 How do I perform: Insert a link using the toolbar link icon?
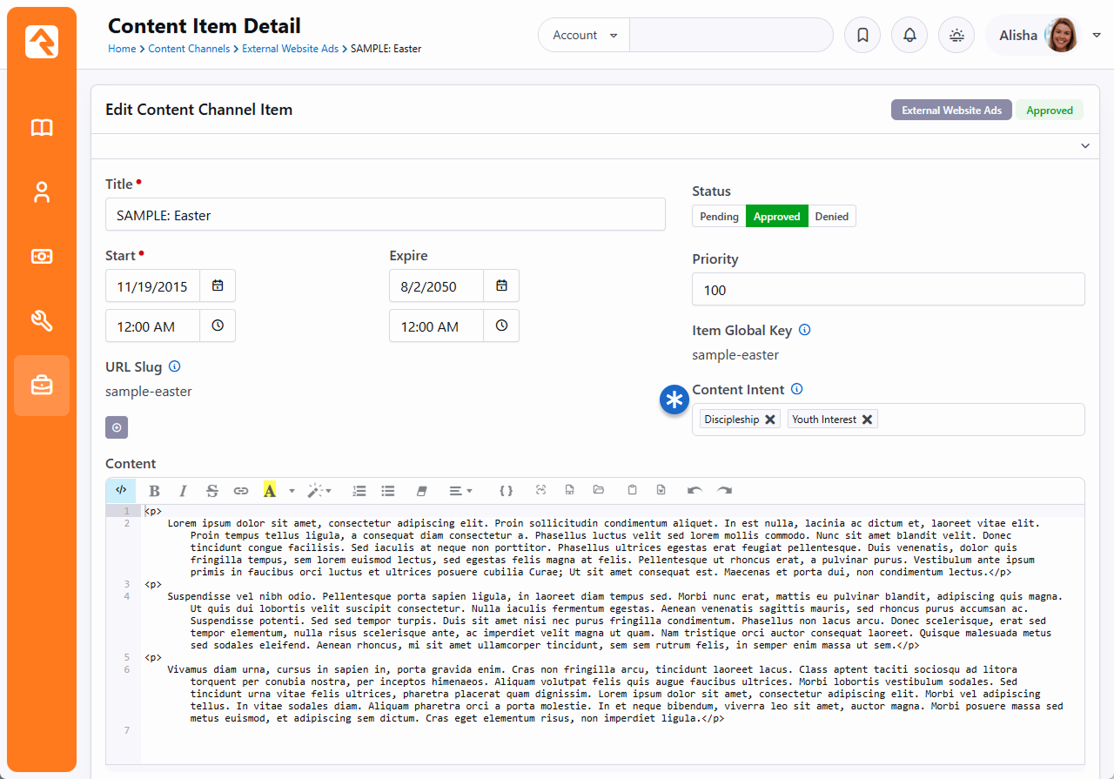(241, 491)
